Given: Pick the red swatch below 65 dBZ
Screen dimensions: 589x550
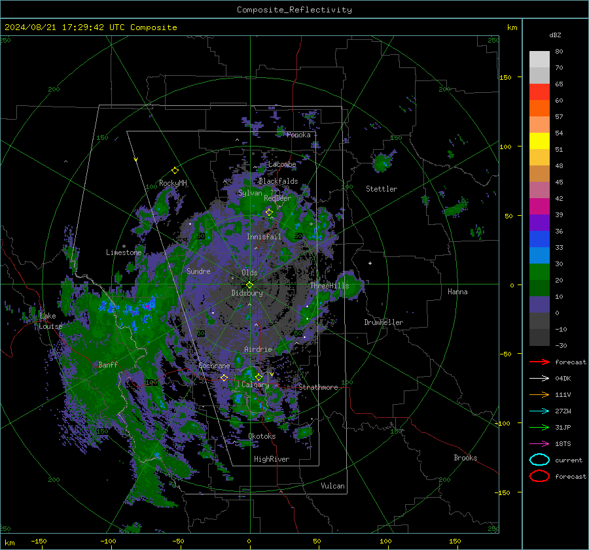Looking at the screenshot, I should pos(539,92).
